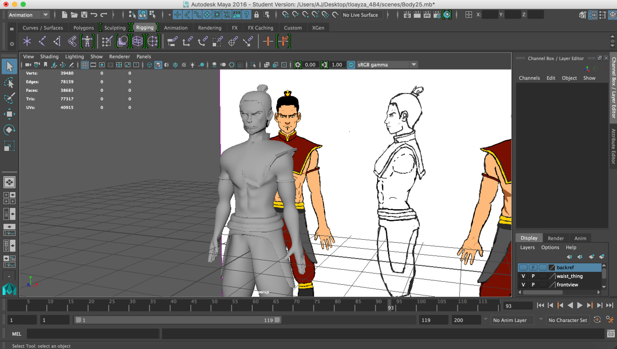Open the Channels menu in Channel Box
617x349 pixels.
[x=529, y=78]
